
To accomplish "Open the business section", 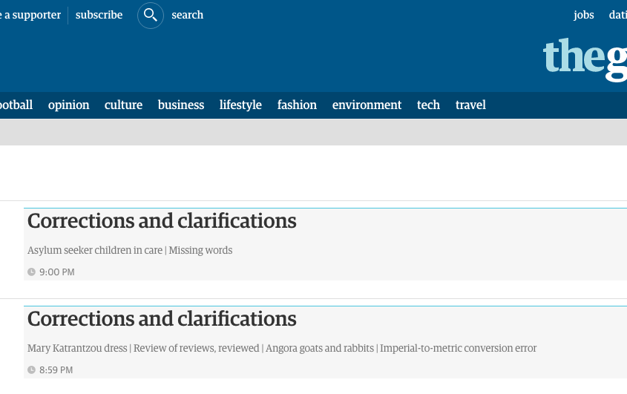I will point(181,105).
